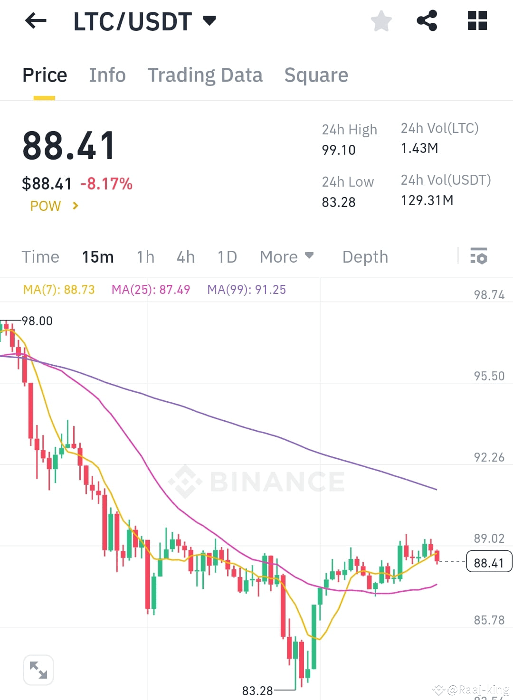Tap the back arrow
This screenshot has width=513, height=700.
(36, 21)
